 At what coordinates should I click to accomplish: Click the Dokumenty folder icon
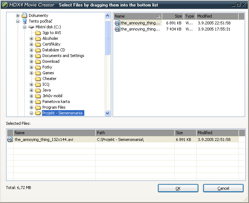pyautogui.click(x=24, y=15)
